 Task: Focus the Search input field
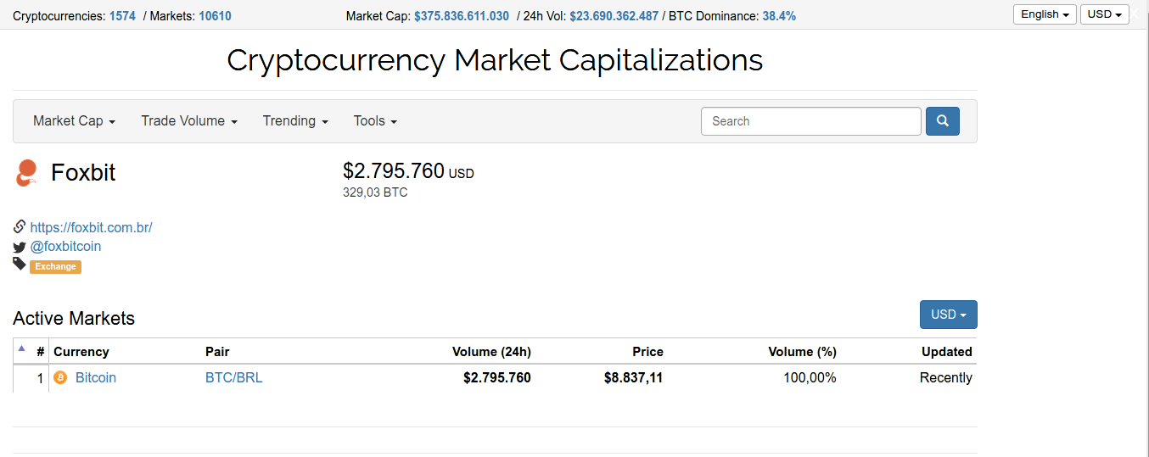811,121
